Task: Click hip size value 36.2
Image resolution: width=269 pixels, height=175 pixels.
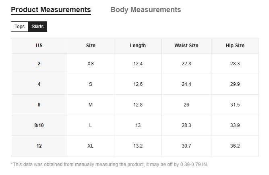Action: click(x=235, y=146)
